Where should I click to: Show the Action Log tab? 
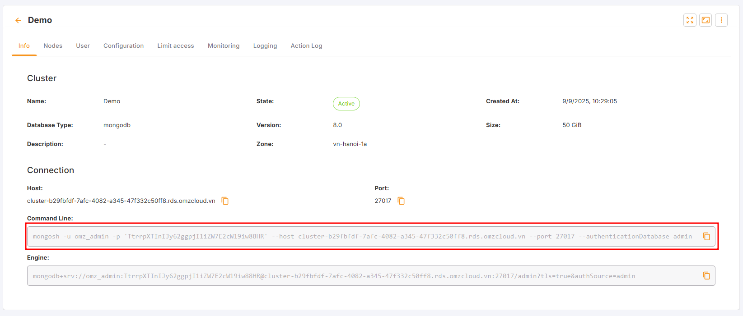306,46
